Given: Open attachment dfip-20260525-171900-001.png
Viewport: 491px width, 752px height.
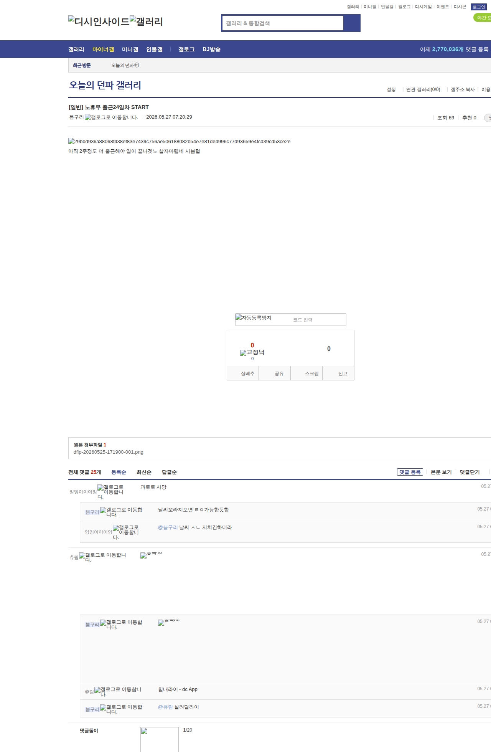Looking at the screenshot, I should point(109,452).
